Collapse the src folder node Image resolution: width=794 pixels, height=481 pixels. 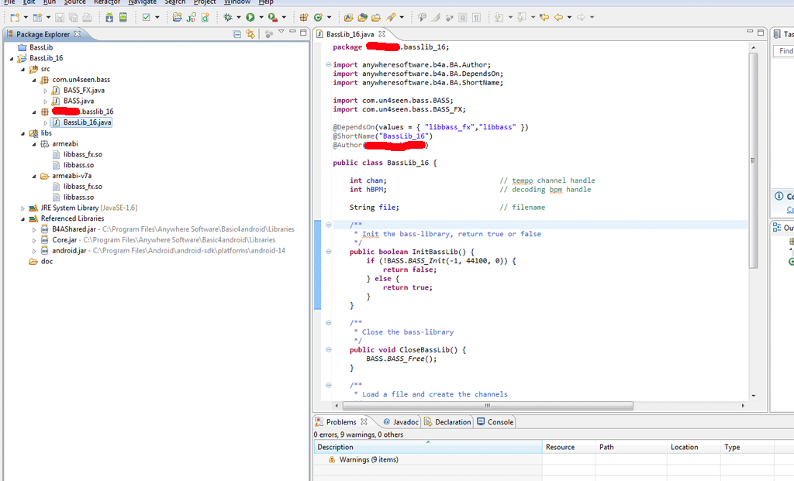[x=22, y=69]
